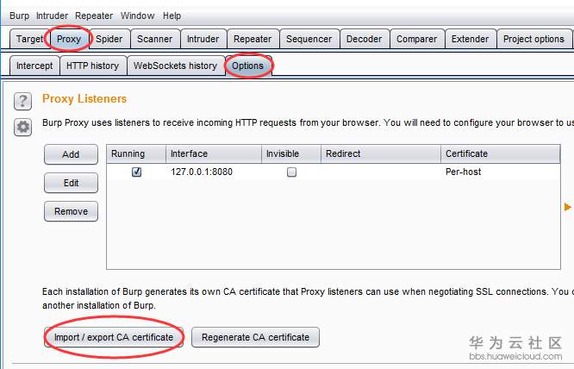The height and width of the screenshot is (369, 574).
Task: Click the orange arrow at right edge
Action: click(x=567, y=207)
